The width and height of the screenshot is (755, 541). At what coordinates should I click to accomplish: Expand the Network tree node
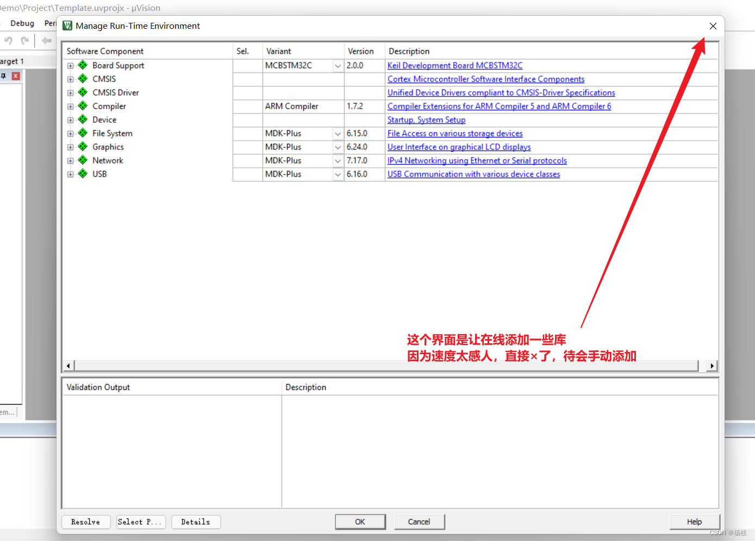tap(70, 161)
